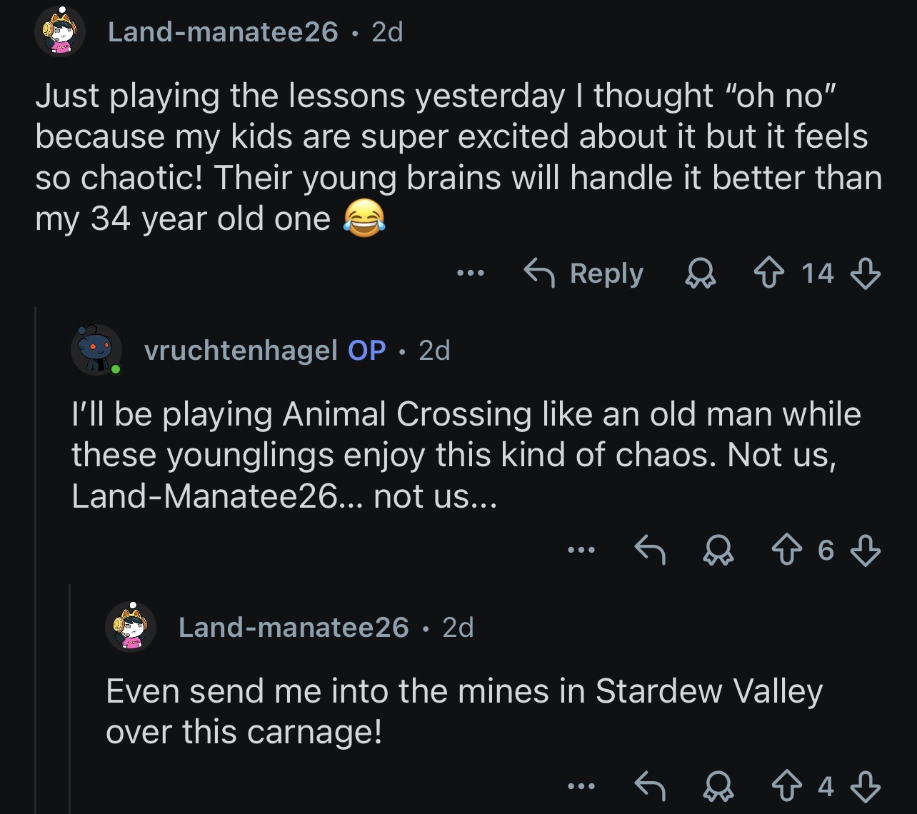Downvote the top comment with 14 points
This screenshot has height=814, width=917.
coord(866,273)
